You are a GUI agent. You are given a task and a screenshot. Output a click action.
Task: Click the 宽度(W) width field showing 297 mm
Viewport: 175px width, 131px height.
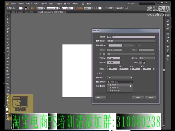(113, 58)
